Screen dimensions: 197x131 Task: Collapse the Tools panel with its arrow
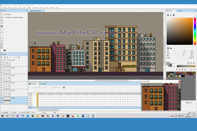[27, 11]
